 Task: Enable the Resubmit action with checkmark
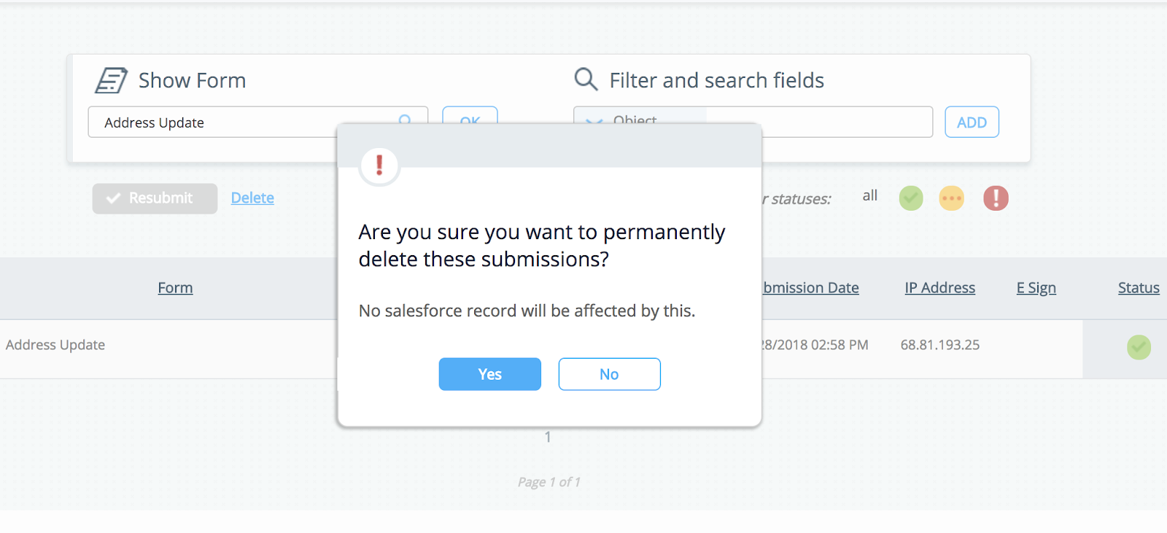154,198
